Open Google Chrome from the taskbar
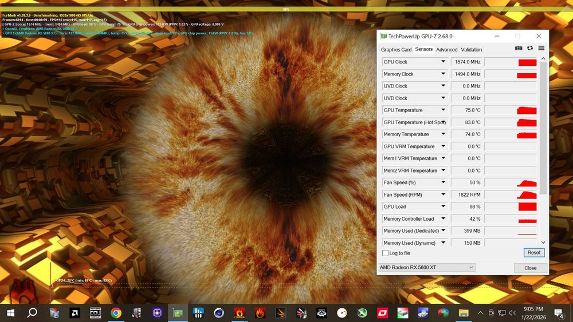 [116, 313]
